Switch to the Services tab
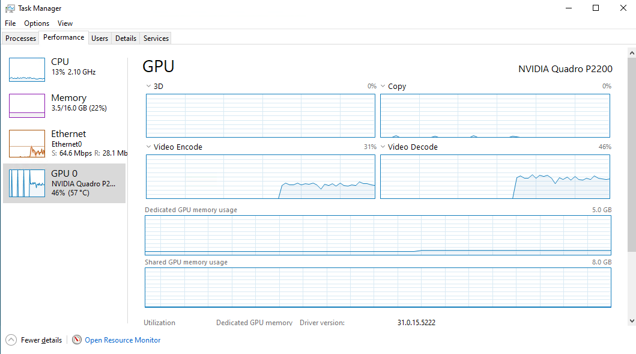The image size is (636, 354). (x=156, y=38)
